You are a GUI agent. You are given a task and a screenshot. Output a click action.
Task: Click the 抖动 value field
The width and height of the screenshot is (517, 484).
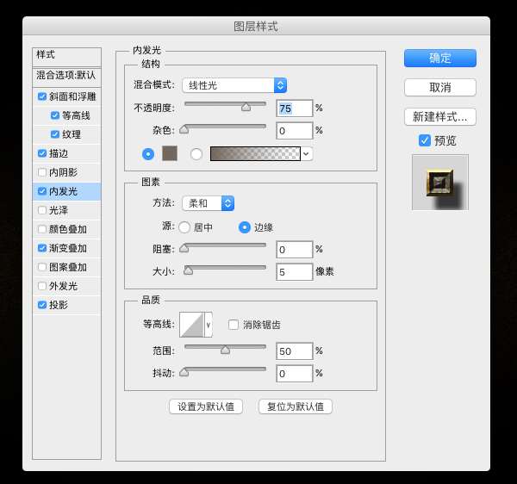294,373
